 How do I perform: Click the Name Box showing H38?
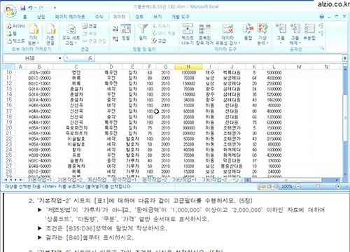pyautogui.click(x=30, y=58)
